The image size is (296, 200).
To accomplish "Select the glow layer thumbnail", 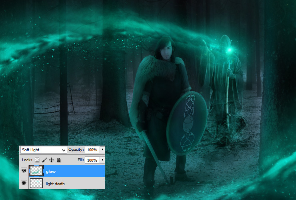I will [36, 171].
